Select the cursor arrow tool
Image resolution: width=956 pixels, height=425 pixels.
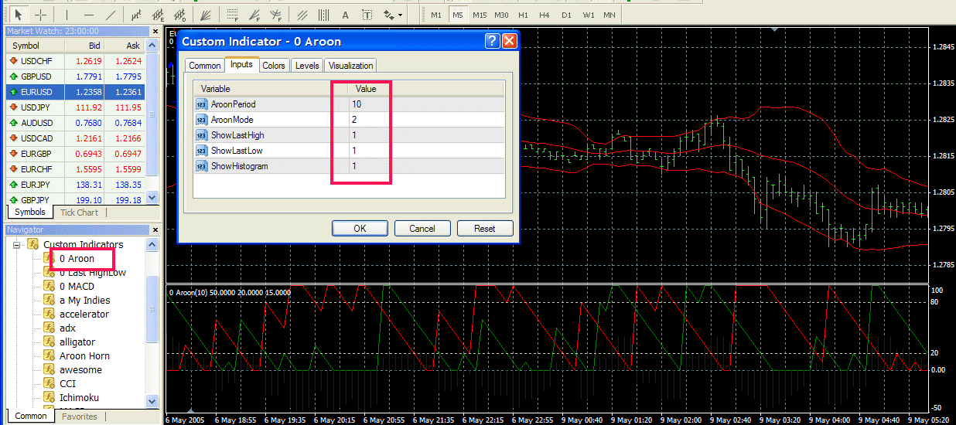(x=19, y=15)
